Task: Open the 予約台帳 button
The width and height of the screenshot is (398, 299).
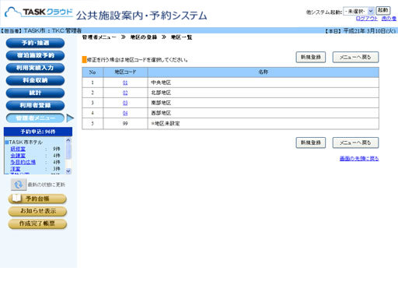Action: (37, 199)
